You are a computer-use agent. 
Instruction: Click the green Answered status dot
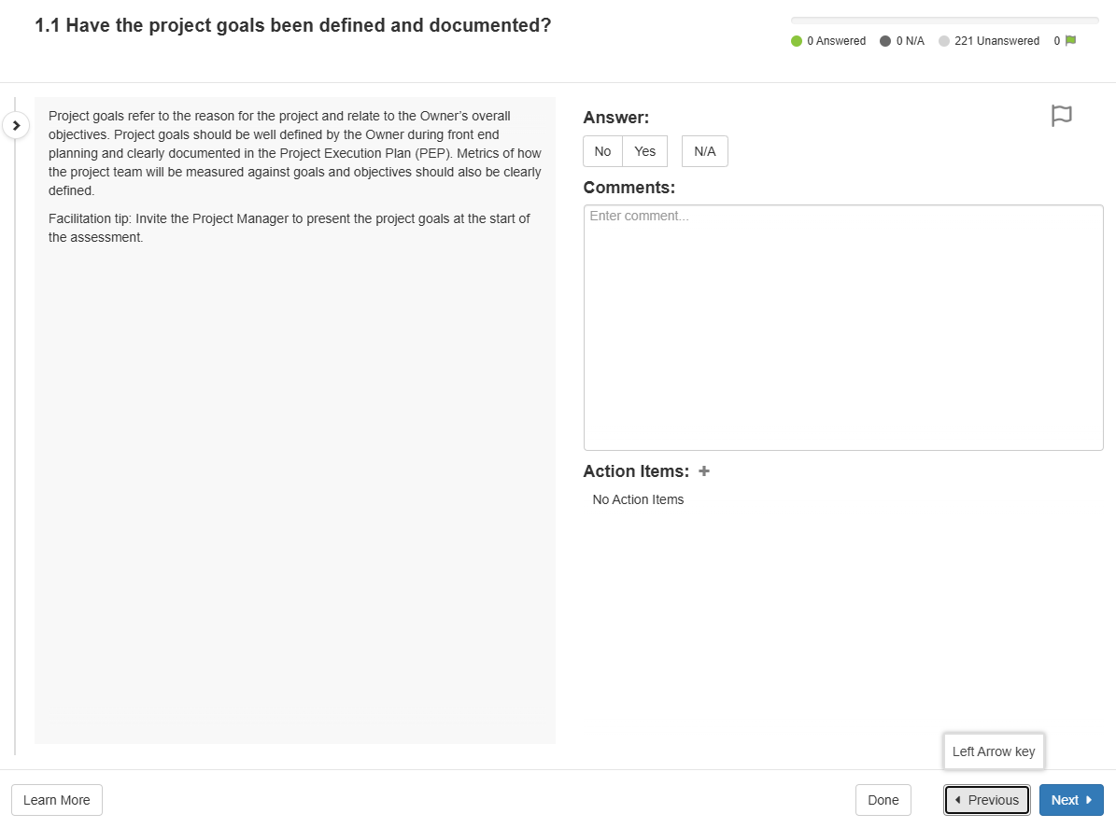click(797, 41)
